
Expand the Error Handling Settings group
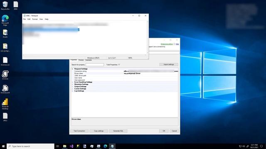point(72,82)
